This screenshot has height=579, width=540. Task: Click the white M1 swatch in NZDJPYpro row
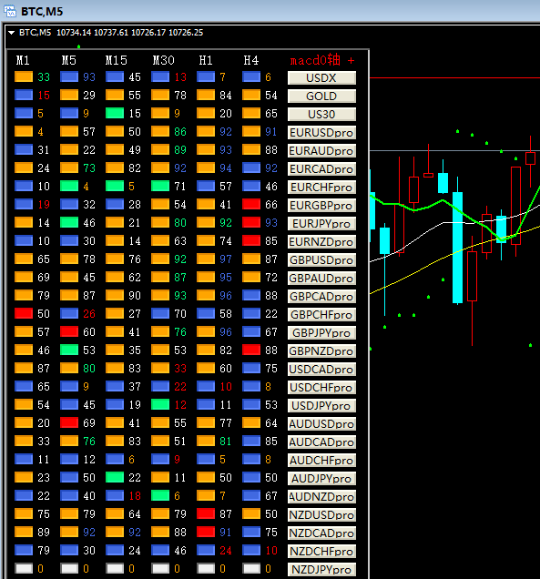point(24,568)
